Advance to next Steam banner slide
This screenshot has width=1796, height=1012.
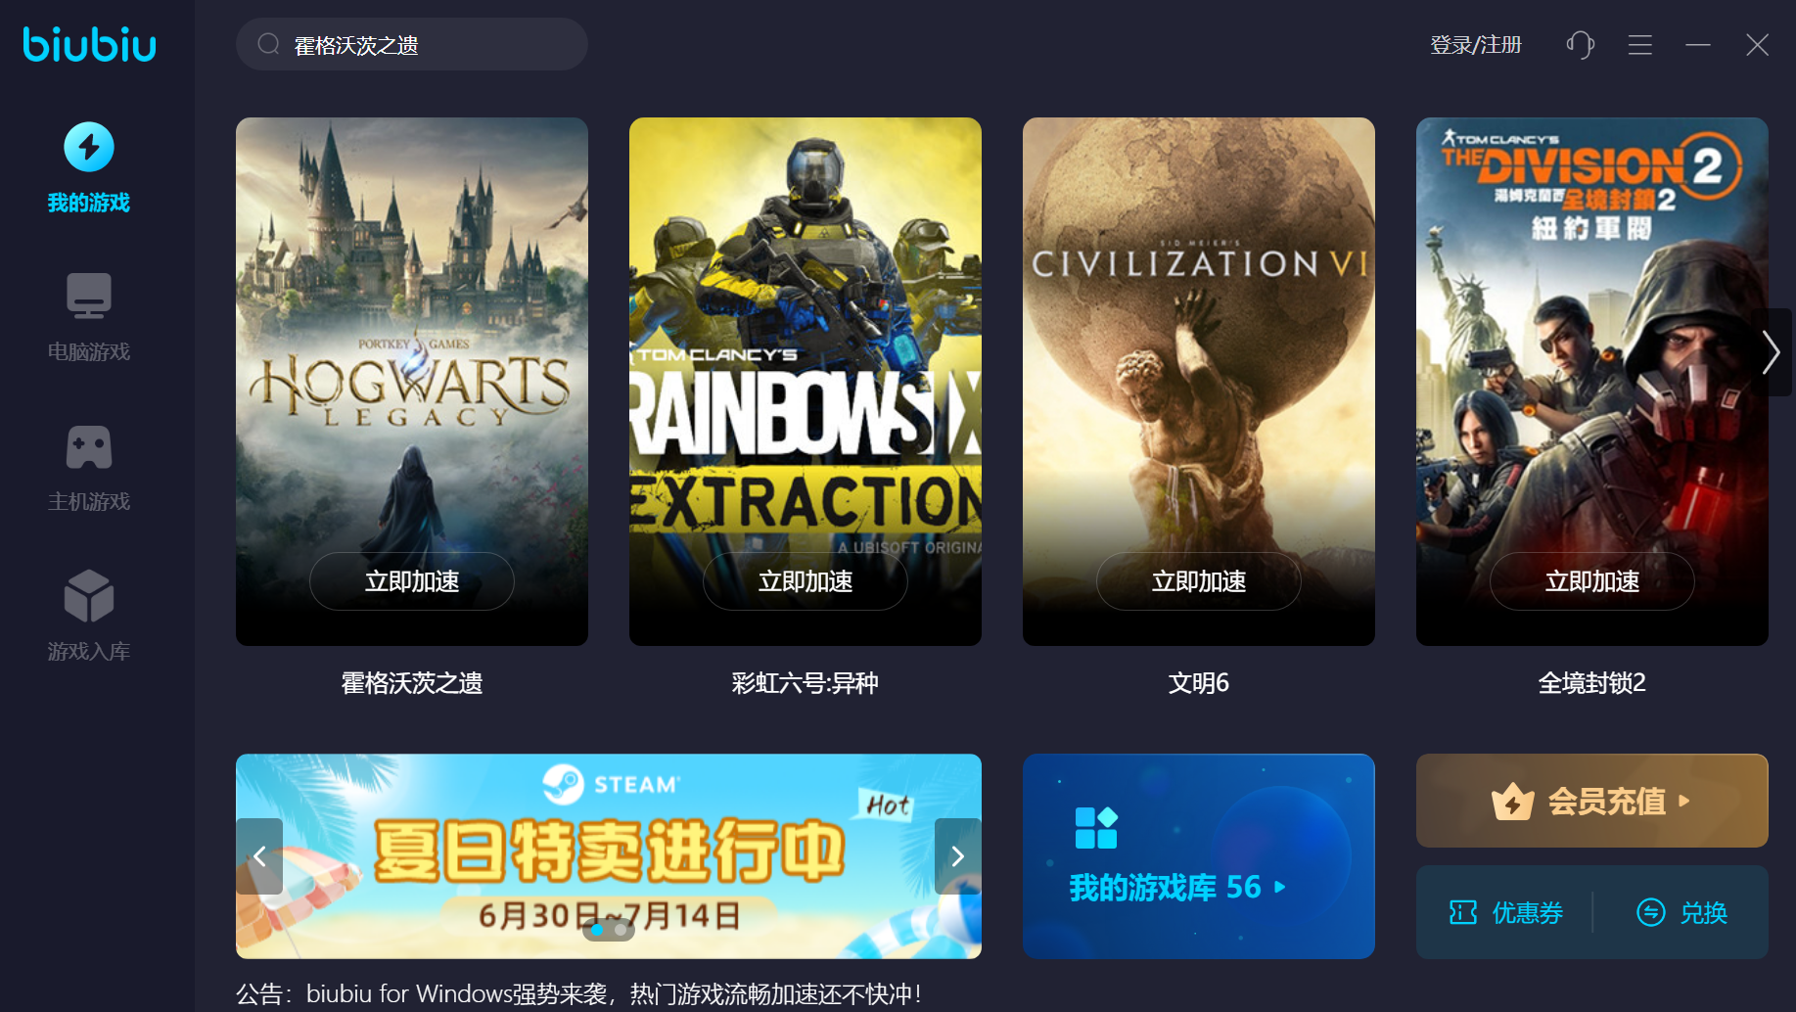958,856
